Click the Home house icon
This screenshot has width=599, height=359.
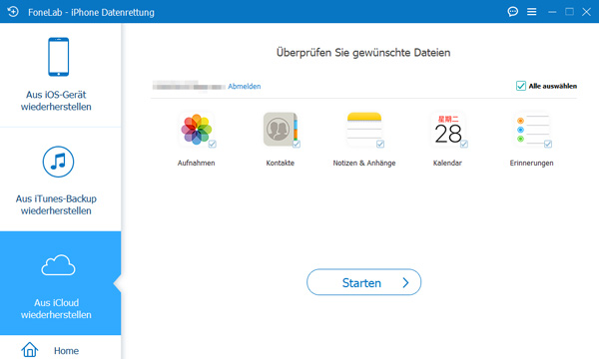[x=29, y=349]
